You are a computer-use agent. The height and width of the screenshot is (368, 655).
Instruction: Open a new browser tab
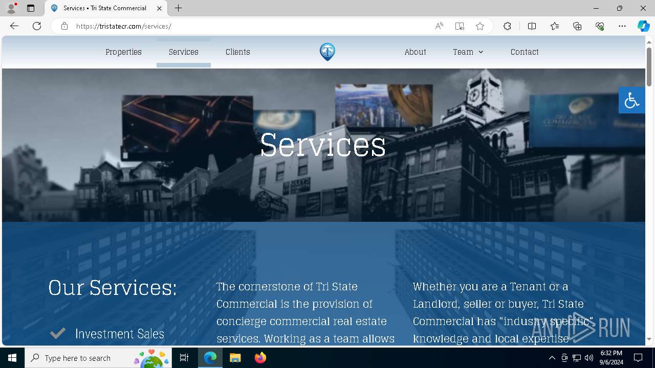[178, 8]
